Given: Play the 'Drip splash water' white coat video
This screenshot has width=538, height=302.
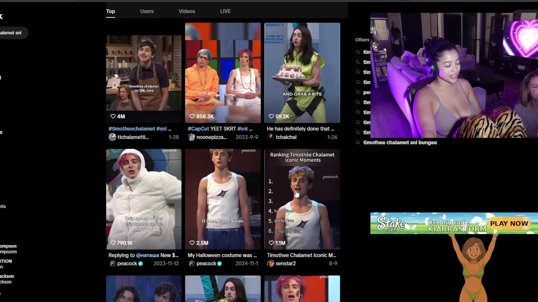Looking at the screenshot, I should [x=144, y=199].
